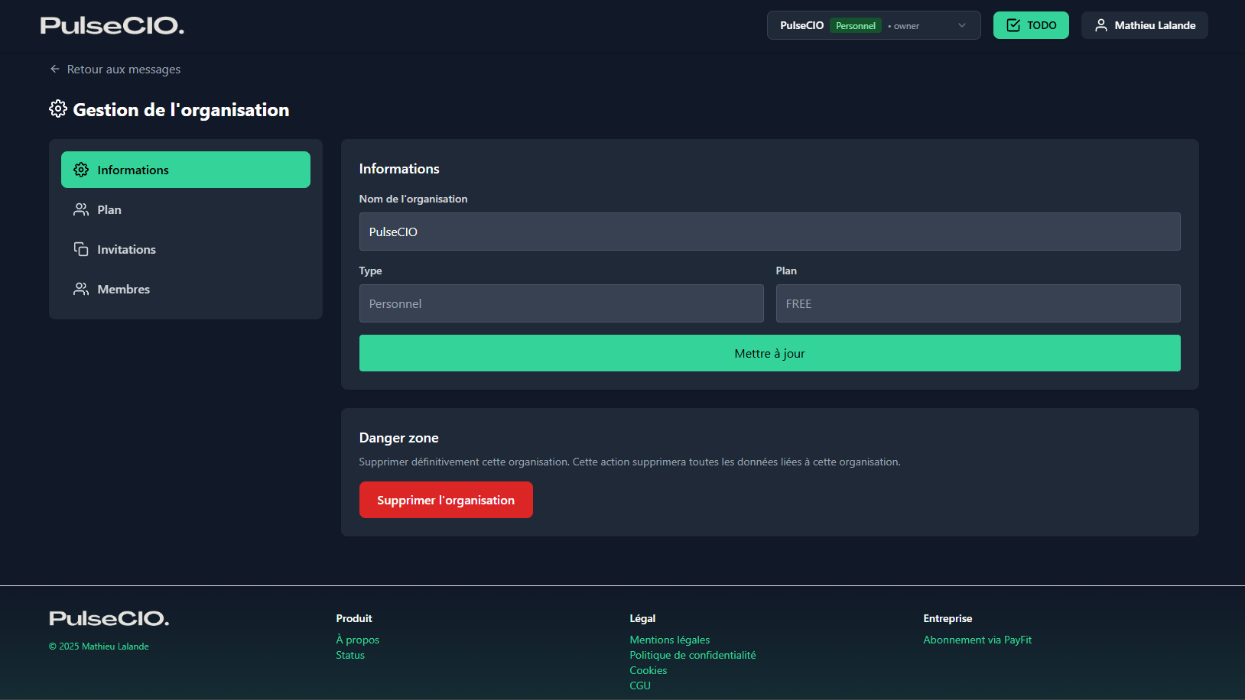Click the checkbox icon in TODO button
This screenshot has height=700, width=1245.
click(x=1013, y=25)
